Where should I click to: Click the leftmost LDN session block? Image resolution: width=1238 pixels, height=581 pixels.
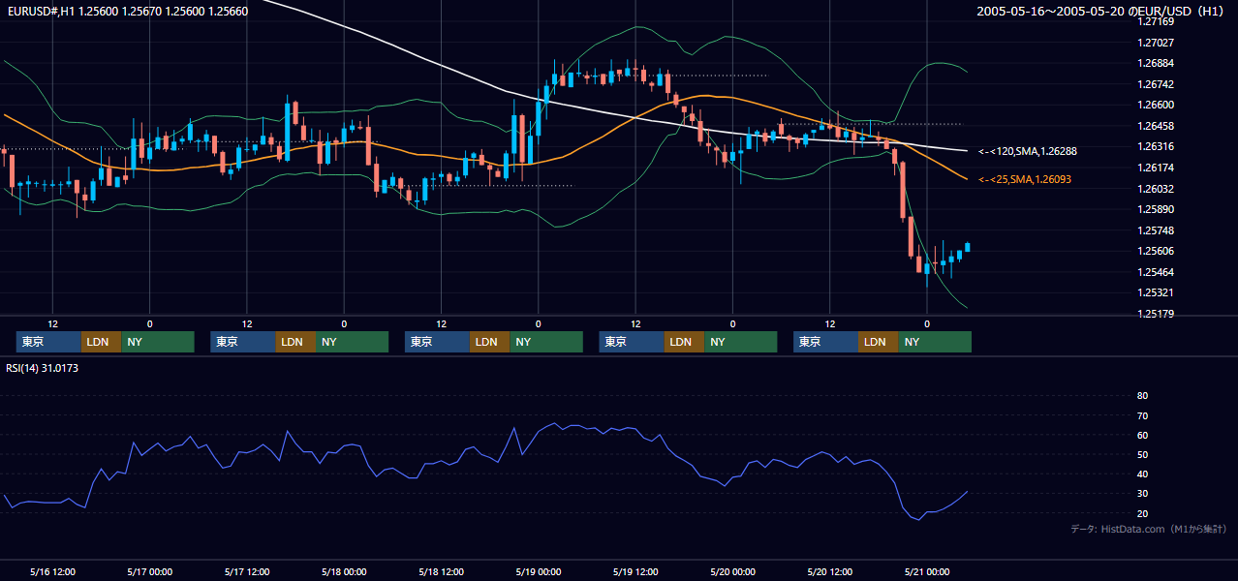point(101,342)
